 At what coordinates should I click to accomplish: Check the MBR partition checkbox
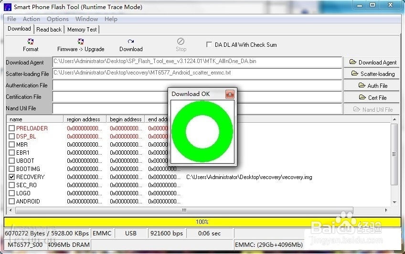click(x=11, y=144)
